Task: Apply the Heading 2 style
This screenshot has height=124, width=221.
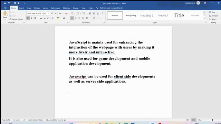Action: click(x=163, y=15)
